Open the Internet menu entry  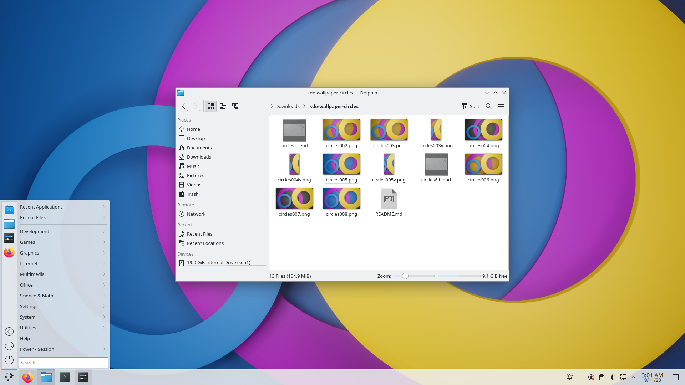coord(63,263)
